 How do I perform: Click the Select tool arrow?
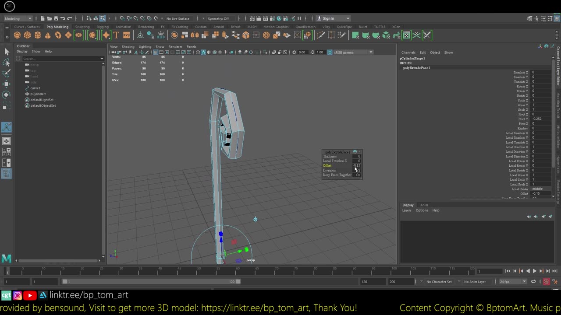click(7, 52)
